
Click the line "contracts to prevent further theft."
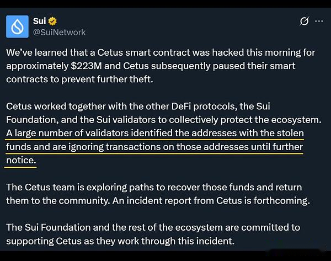(79, 79)
